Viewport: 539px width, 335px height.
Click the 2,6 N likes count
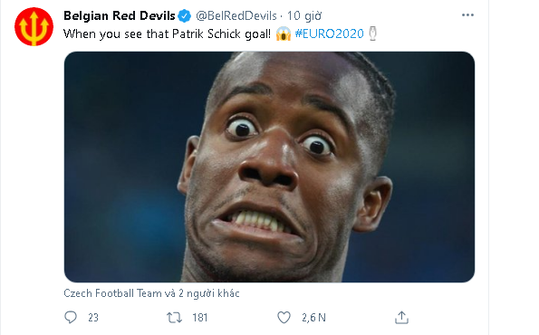pos(313,318)
